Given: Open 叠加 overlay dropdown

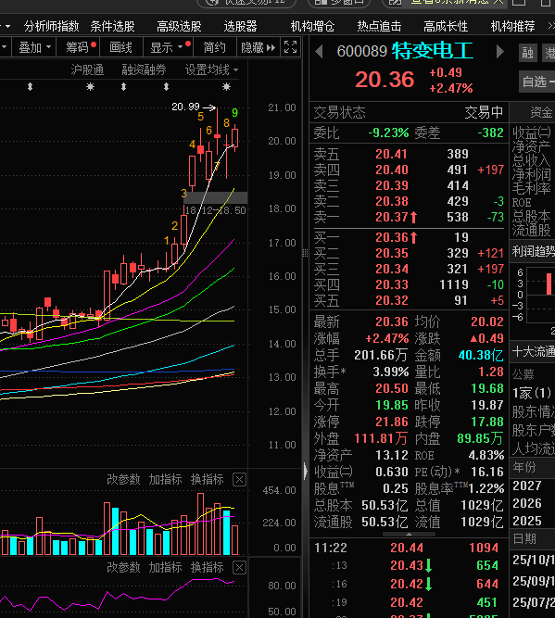Looking at the screenshot, I should (34, 47).
